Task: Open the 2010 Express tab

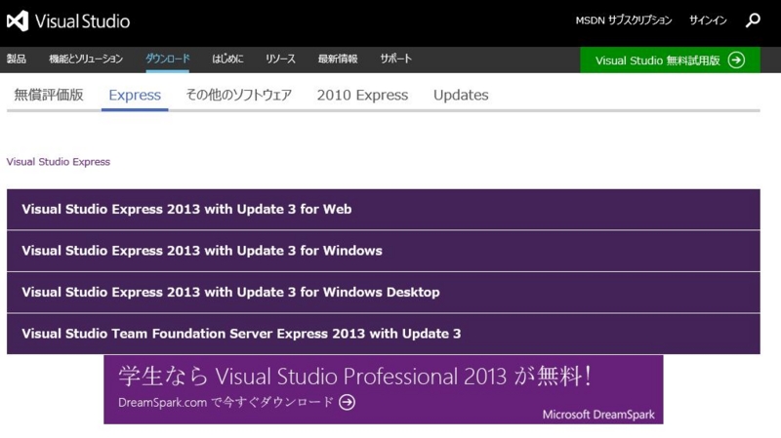Action: coord(362,95)
